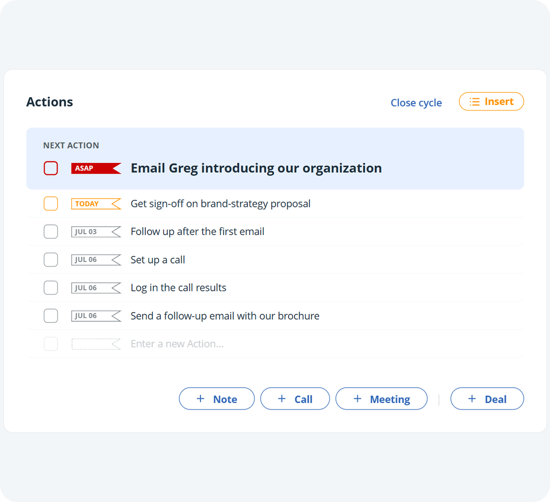Image resolution: width=550 pixels, height=502 pixels.
Task: Complete the Log in the call results action
Action: [x=51, y=288]
